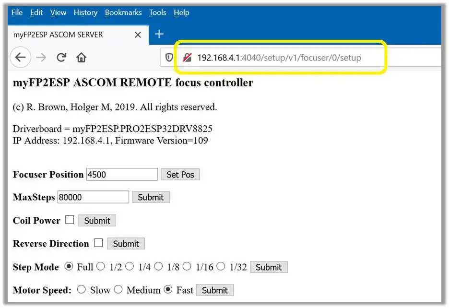
Task: Submit the MaxSteps value
Action: click(151, 197)
